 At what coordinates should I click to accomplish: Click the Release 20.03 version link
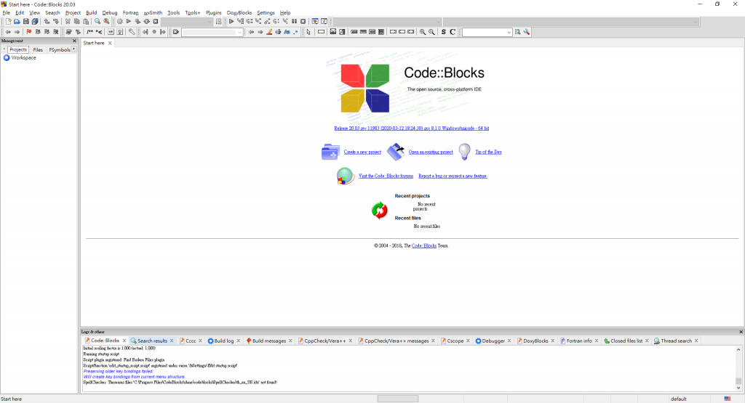click(x=412, y=128)
